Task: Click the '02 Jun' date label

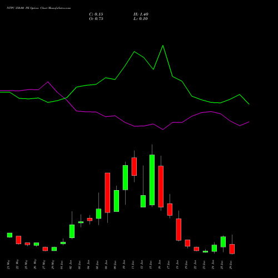Action: pos(71,265)
